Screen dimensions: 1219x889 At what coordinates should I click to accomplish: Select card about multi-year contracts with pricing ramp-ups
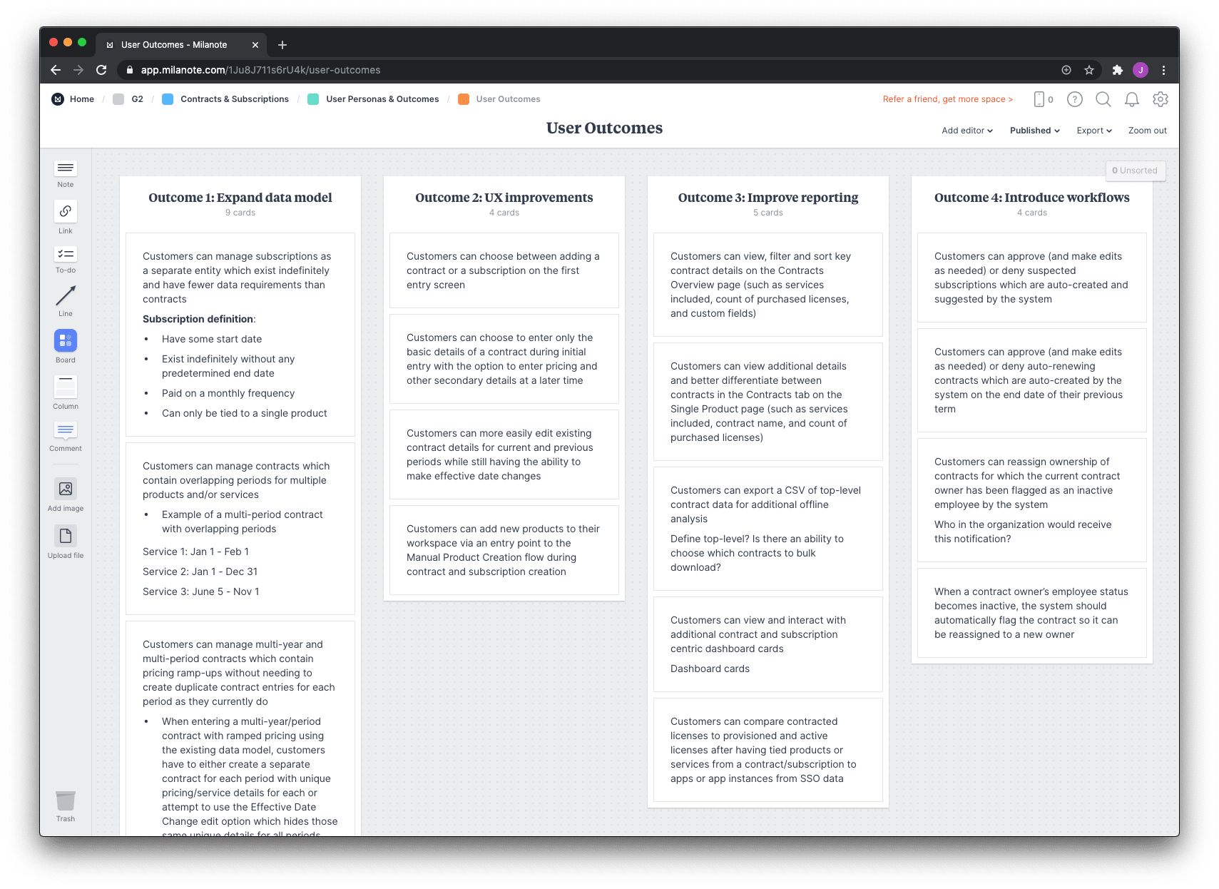240,728
